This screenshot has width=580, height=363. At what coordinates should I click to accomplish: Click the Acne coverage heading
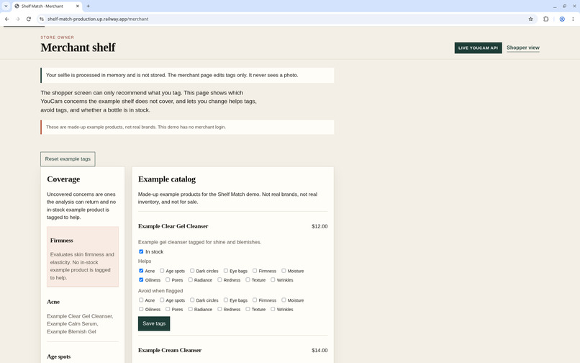tap(53, 302)
